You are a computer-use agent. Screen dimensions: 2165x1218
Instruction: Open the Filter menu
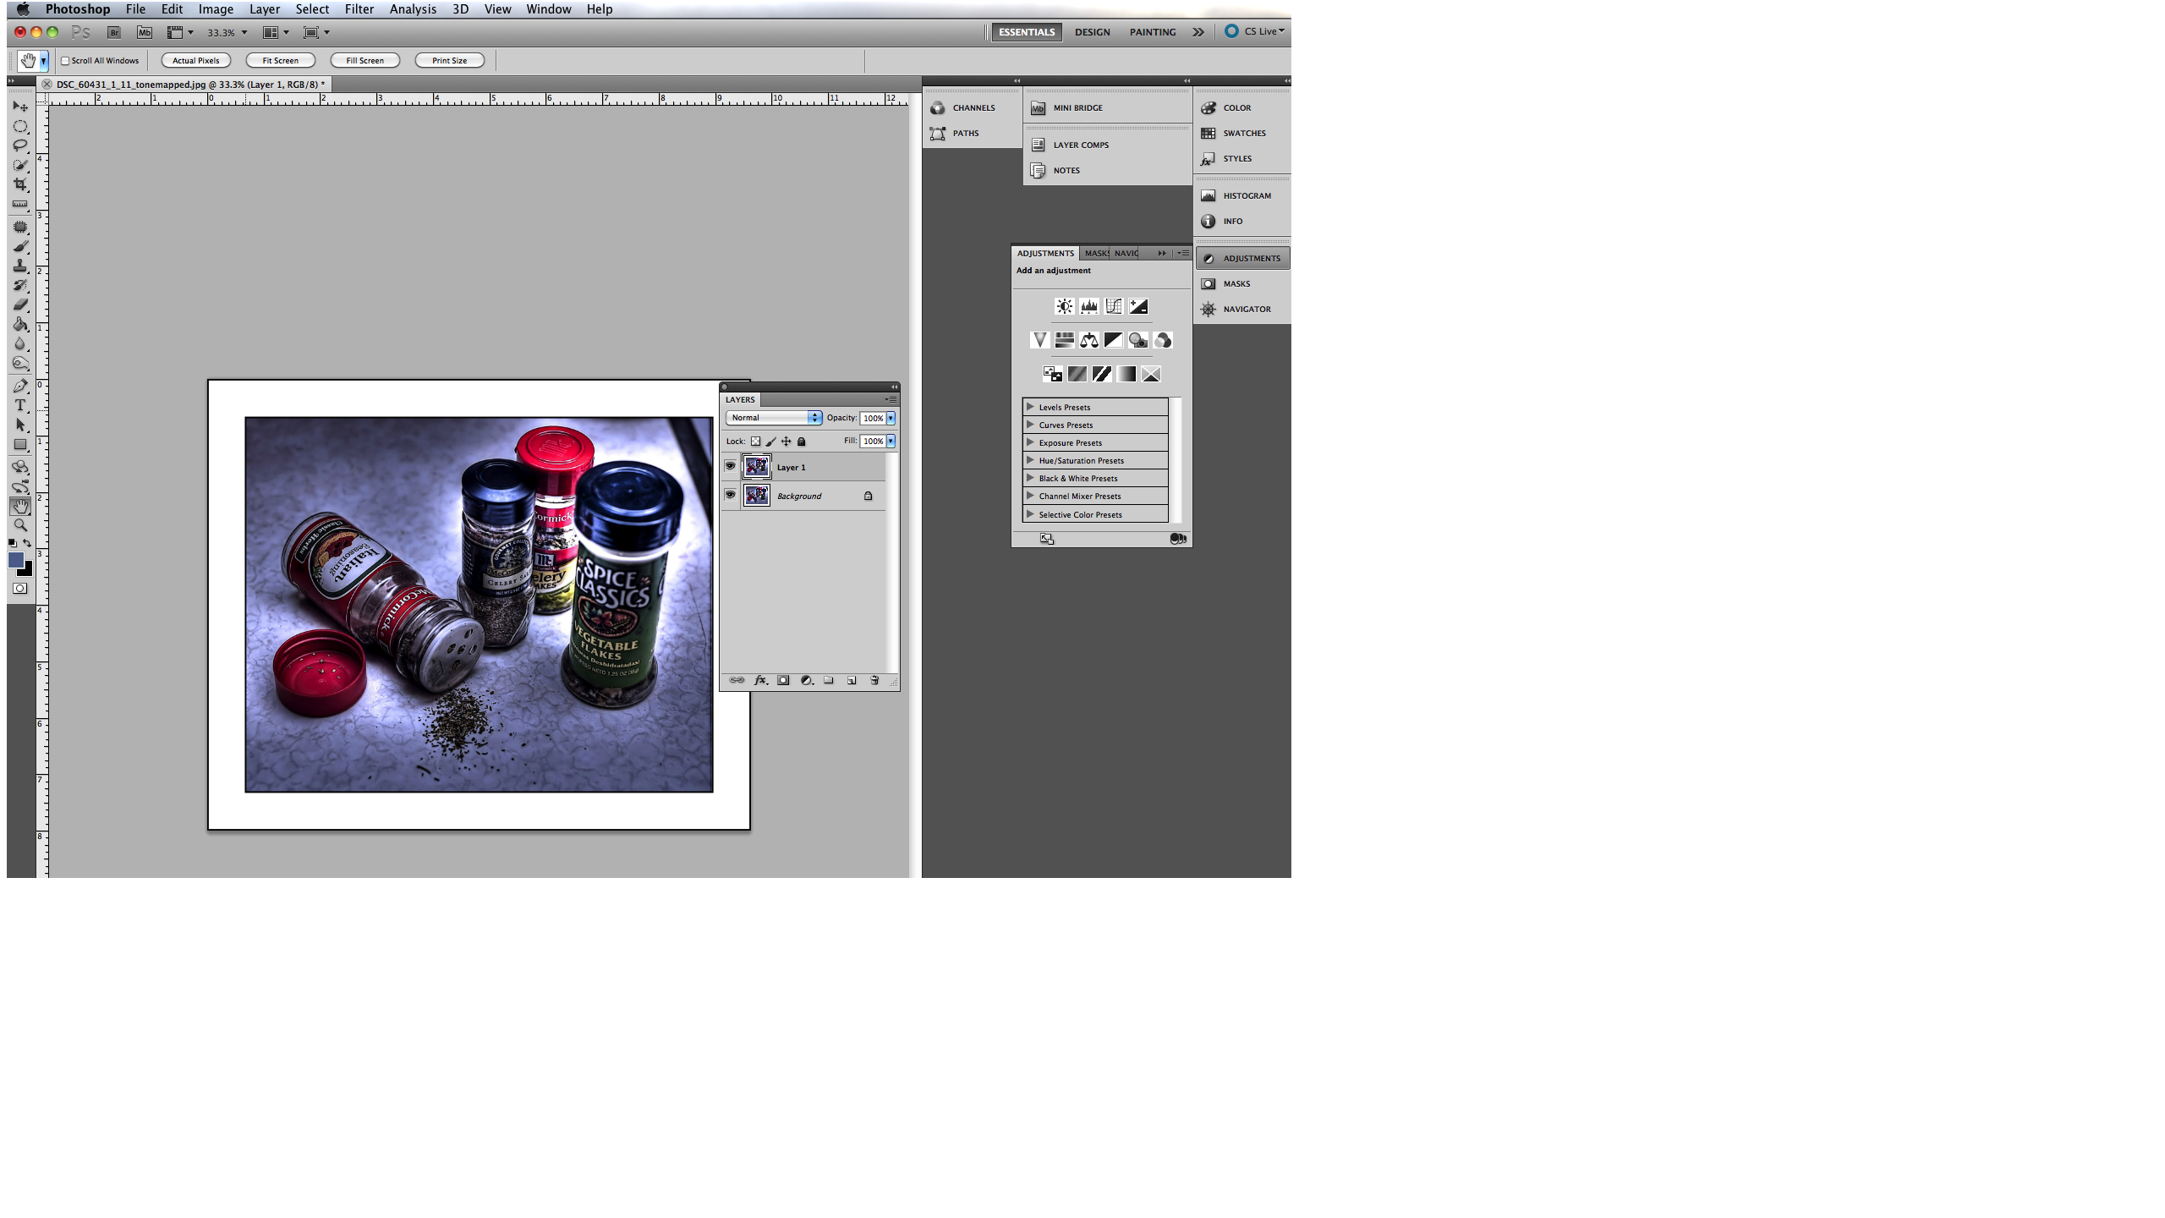(x=359, y=9)
